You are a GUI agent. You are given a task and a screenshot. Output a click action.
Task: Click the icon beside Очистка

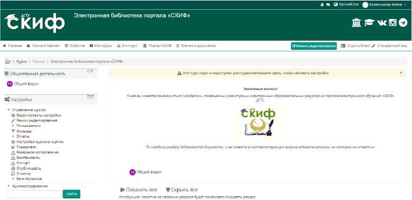(13, 173)
